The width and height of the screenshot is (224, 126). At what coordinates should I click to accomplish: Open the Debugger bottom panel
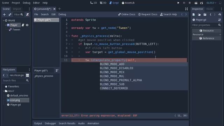coord(50,124)
